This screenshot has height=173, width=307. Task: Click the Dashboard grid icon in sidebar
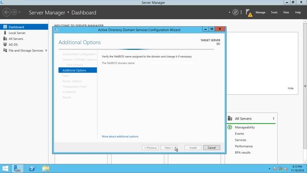click(x=5, y=27)
